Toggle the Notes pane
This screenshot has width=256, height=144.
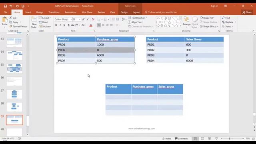click(167, 139)
